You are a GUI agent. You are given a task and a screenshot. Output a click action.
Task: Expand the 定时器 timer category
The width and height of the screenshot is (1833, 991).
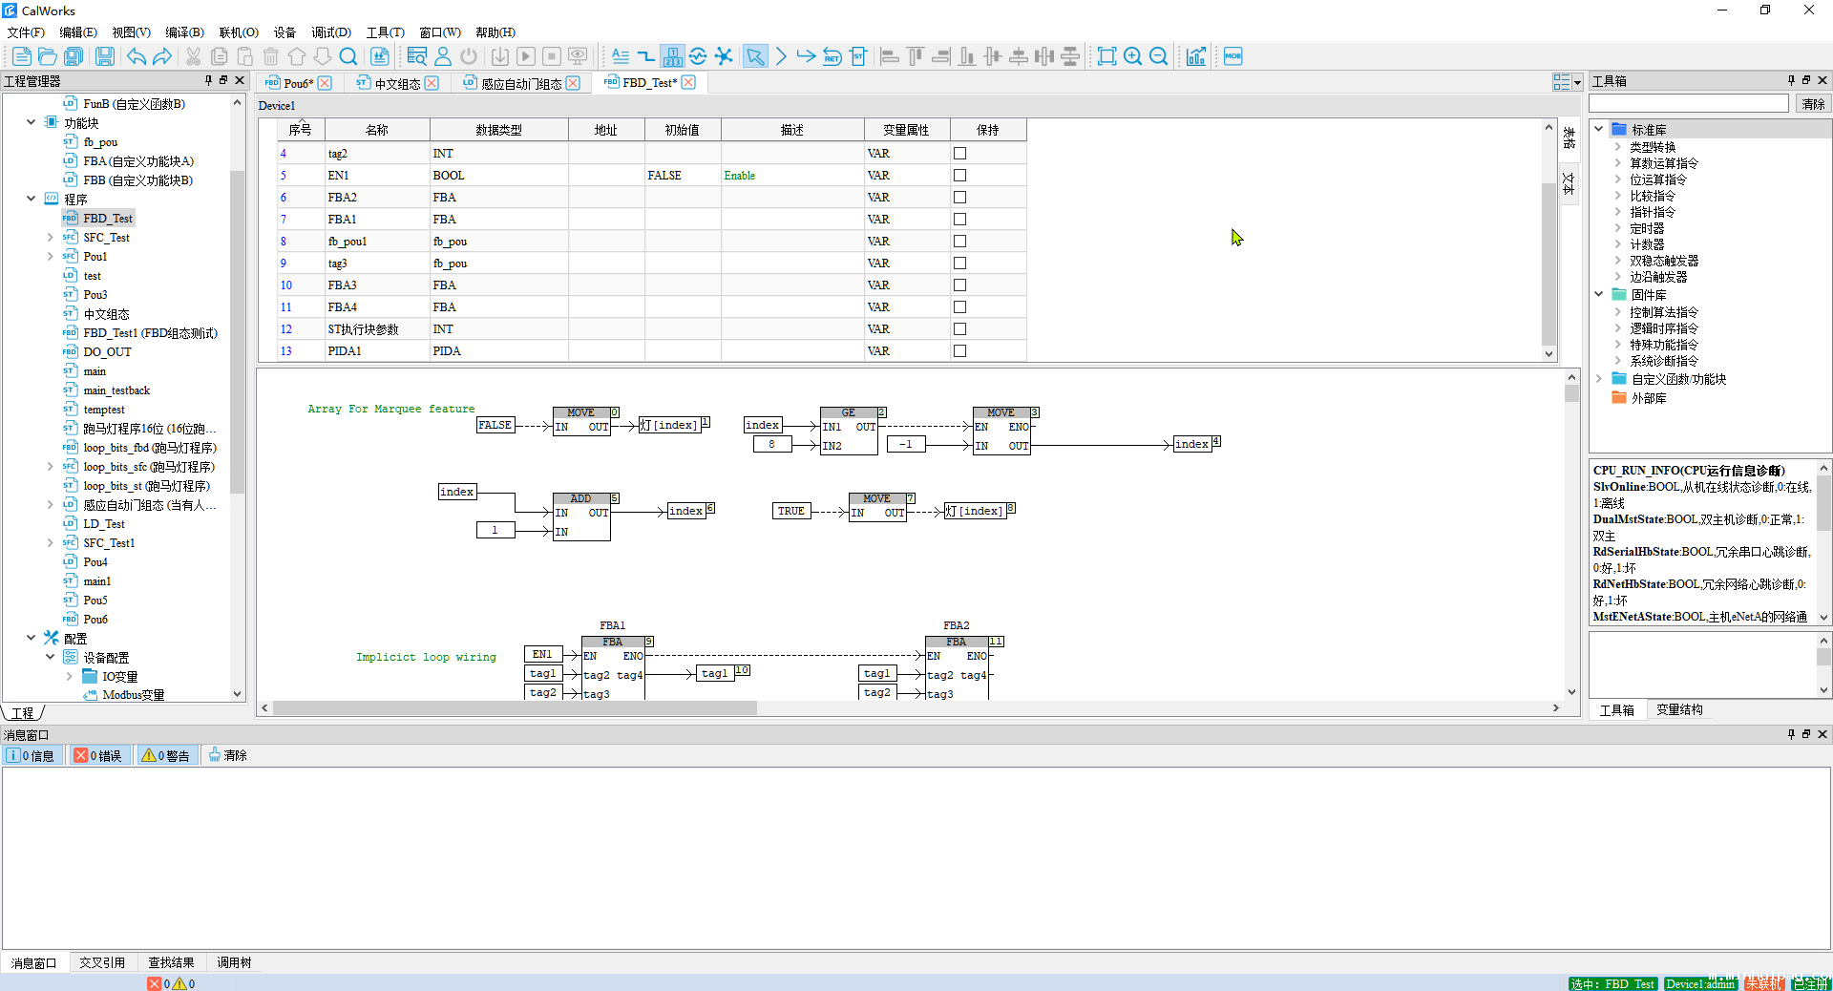click(1617, 228)
